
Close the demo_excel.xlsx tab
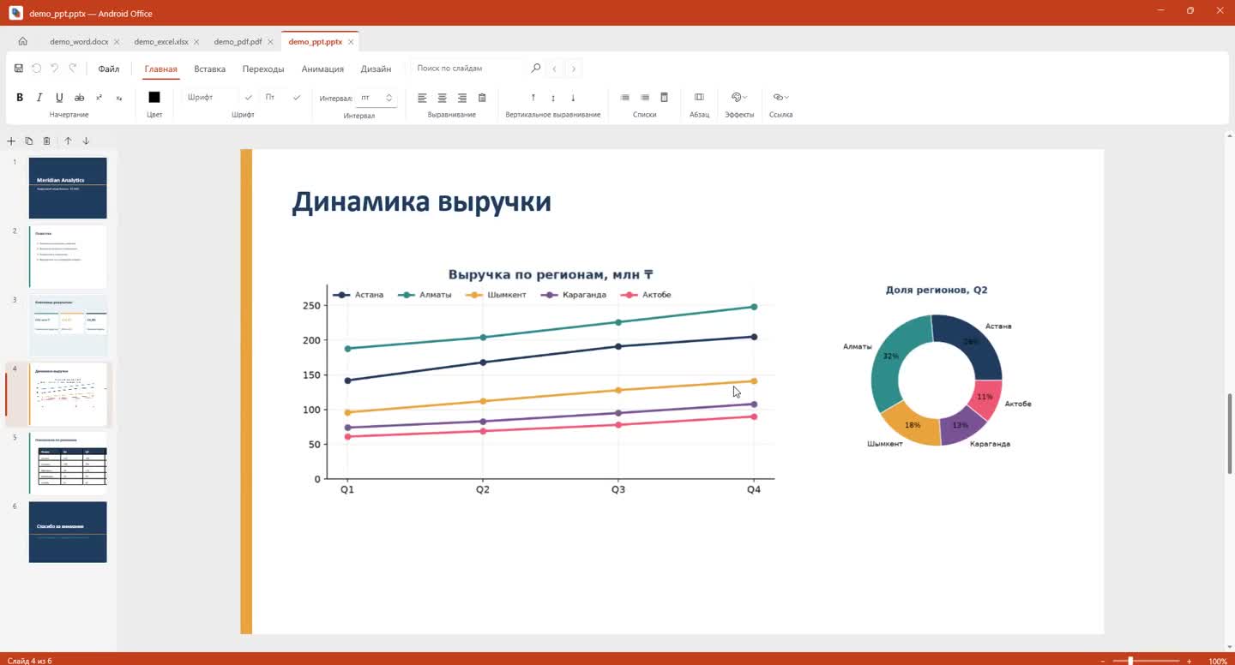point(196,41)
